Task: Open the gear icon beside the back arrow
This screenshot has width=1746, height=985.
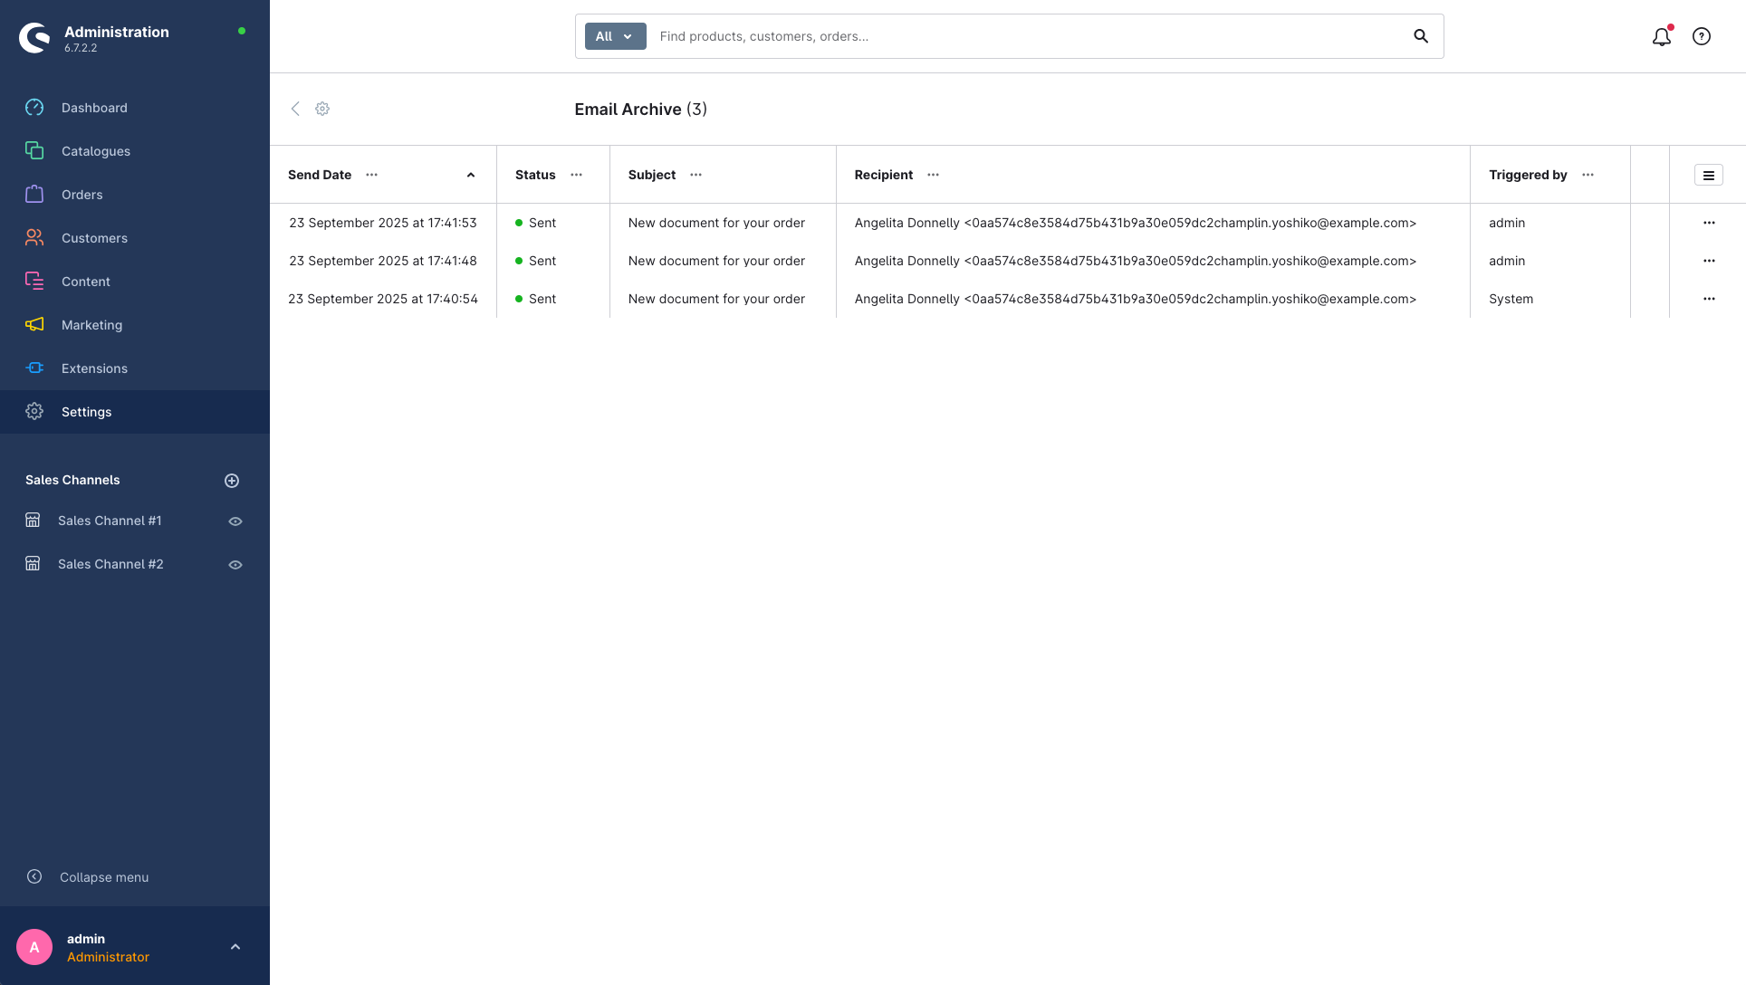Action: click(x=322, y=109)
